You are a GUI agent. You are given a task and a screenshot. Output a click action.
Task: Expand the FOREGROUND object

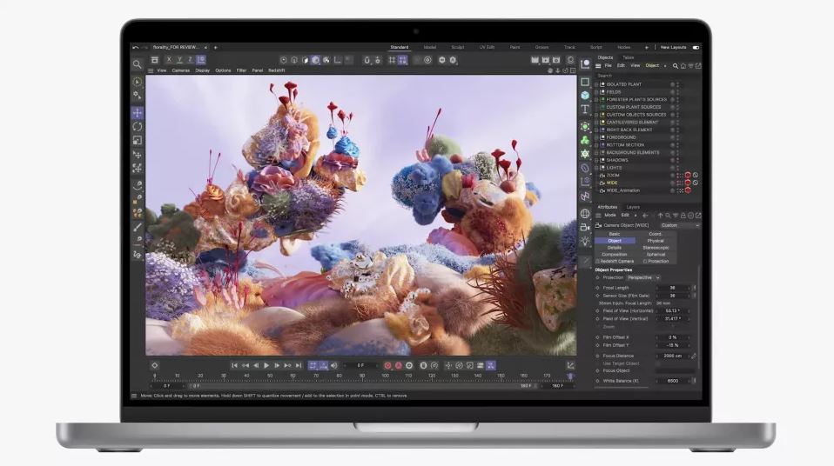(x=596, y=137)
